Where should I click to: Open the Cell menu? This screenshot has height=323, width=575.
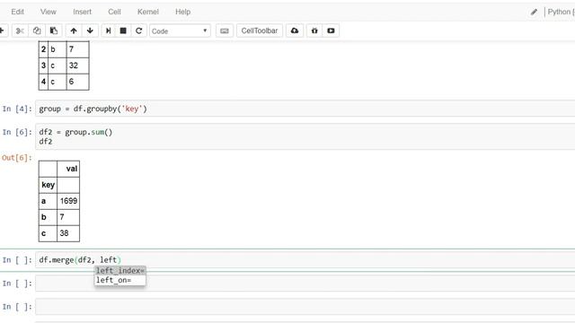(x=114, y=12)
